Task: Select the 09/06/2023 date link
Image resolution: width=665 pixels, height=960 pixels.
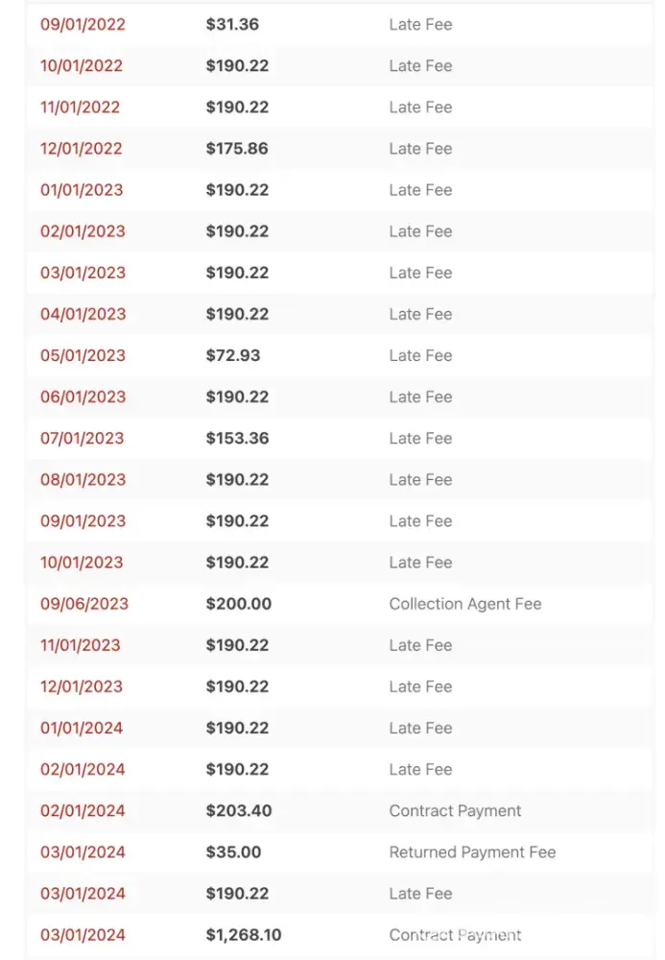Action: [x=84, y=604]
